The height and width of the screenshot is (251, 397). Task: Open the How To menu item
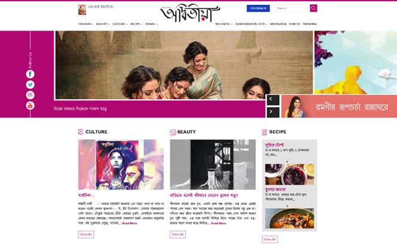point(294,24)
